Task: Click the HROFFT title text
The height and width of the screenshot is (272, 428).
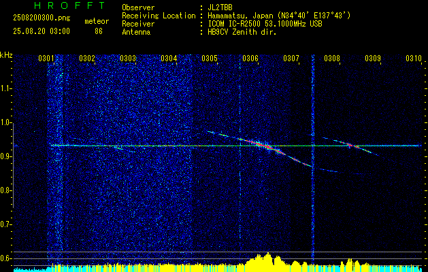Action: (x=69, y=5)
